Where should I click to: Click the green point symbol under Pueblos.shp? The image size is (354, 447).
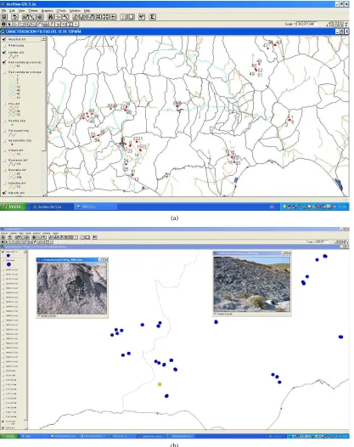click(12, 125)
